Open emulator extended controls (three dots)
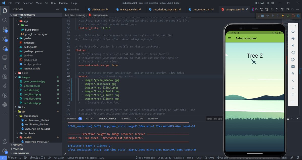This screenshot has height=160, width=302. pos(293,102)
